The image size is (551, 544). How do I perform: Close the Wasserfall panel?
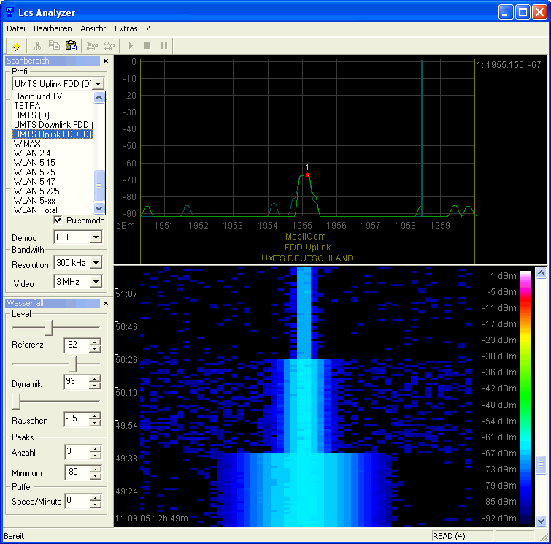coord(105,303)
